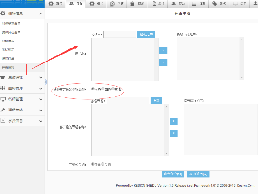Choose the 开通 radio option
The image size is (258, 194).
click(x=93, y=164)
